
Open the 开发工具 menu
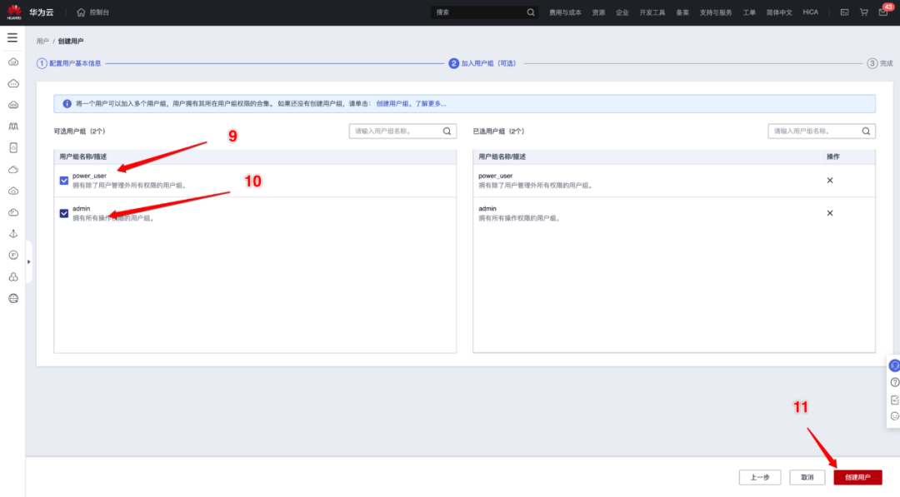pos(652,12)
